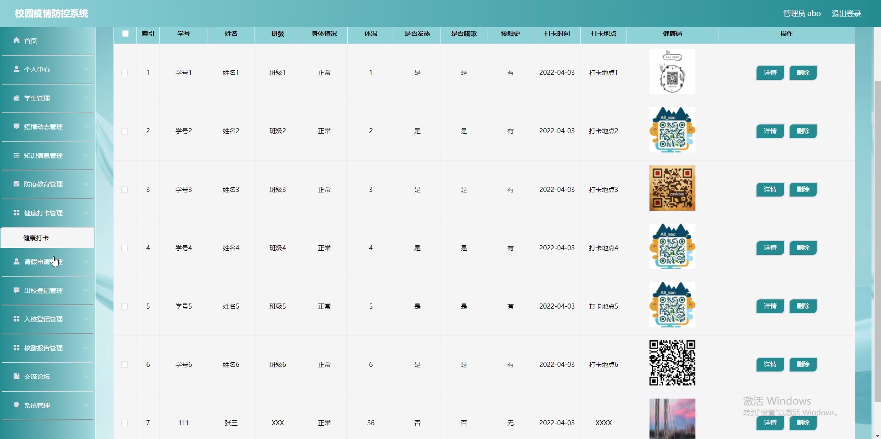Open the photo thumbnail in 张三 row

(672, 419)
